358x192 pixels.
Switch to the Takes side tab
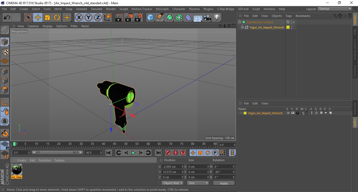(355, 32)
